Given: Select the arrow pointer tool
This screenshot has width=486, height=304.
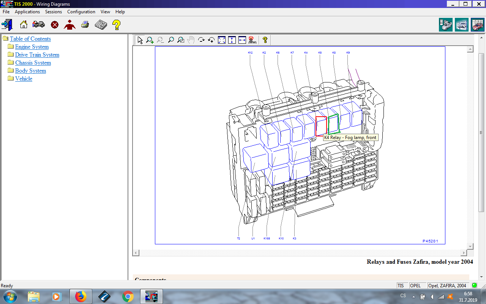Looking at the screenshot, I should (x=140, y=40).
